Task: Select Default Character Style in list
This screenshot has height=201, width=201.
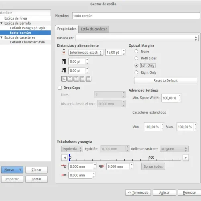Action: click(x=27, y=42)
